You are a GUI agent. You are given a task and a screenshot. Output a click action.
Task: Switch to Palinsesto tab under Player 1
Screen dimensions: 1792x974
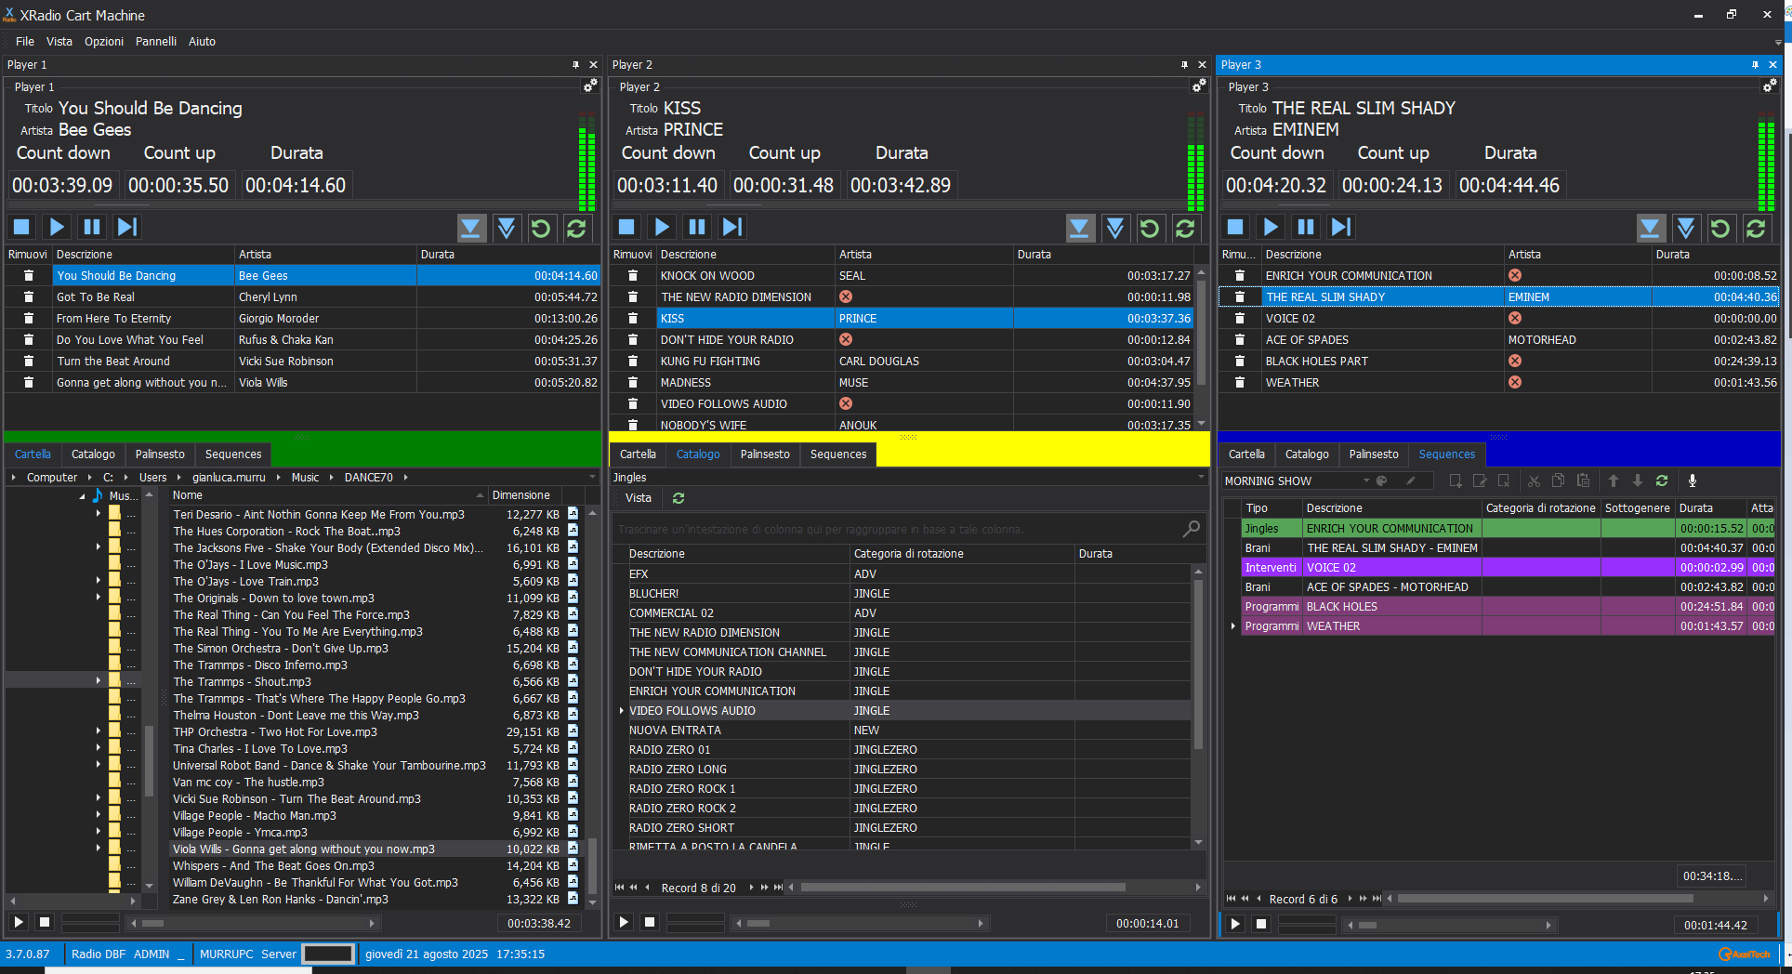click(x=160, y=454)
